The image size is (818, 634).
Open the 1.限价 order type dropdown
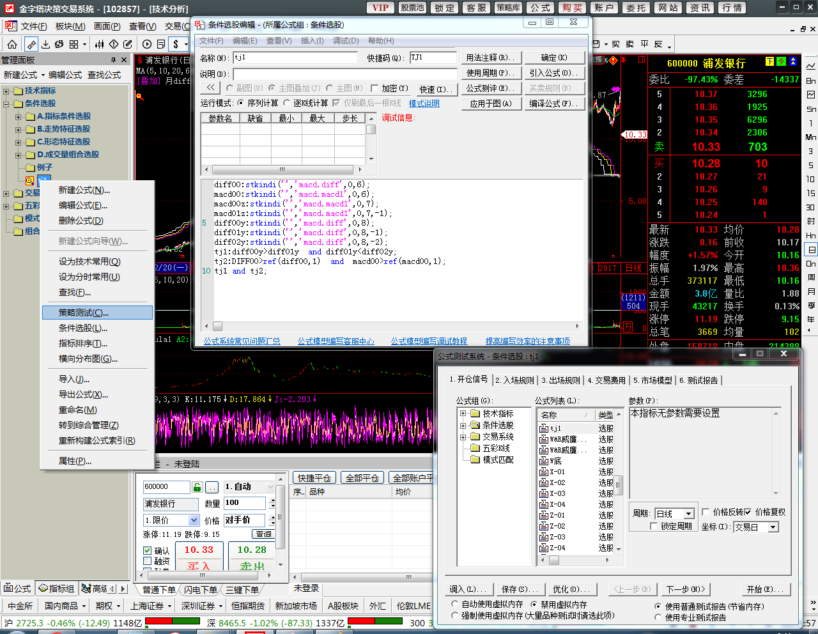pyautogui.click(x=194, y=520)
